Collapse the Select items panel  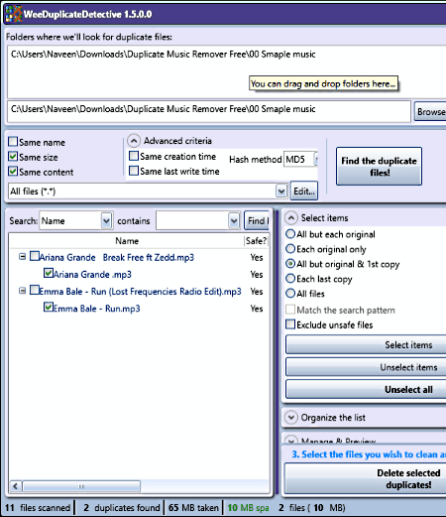point(291,218)
